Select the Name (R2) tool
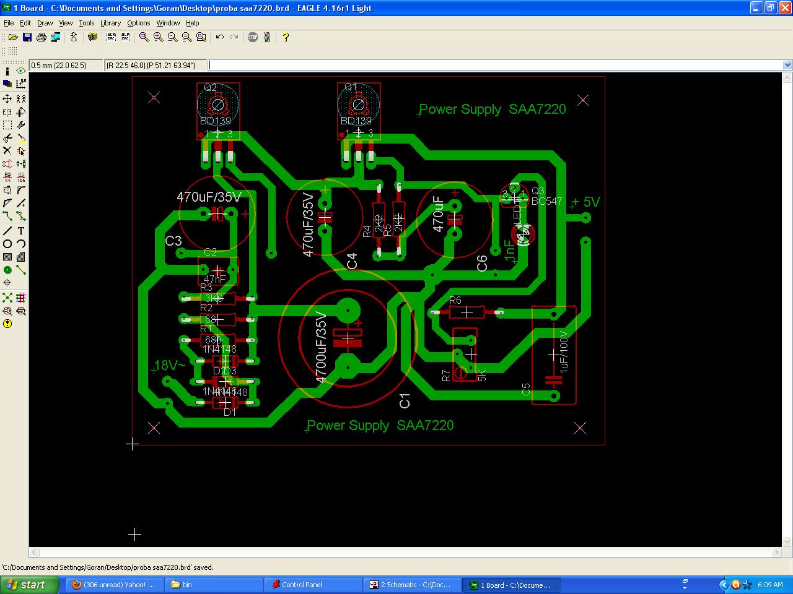Image resolution: width=793 pixels, height=594 pixels. (7, 177)
